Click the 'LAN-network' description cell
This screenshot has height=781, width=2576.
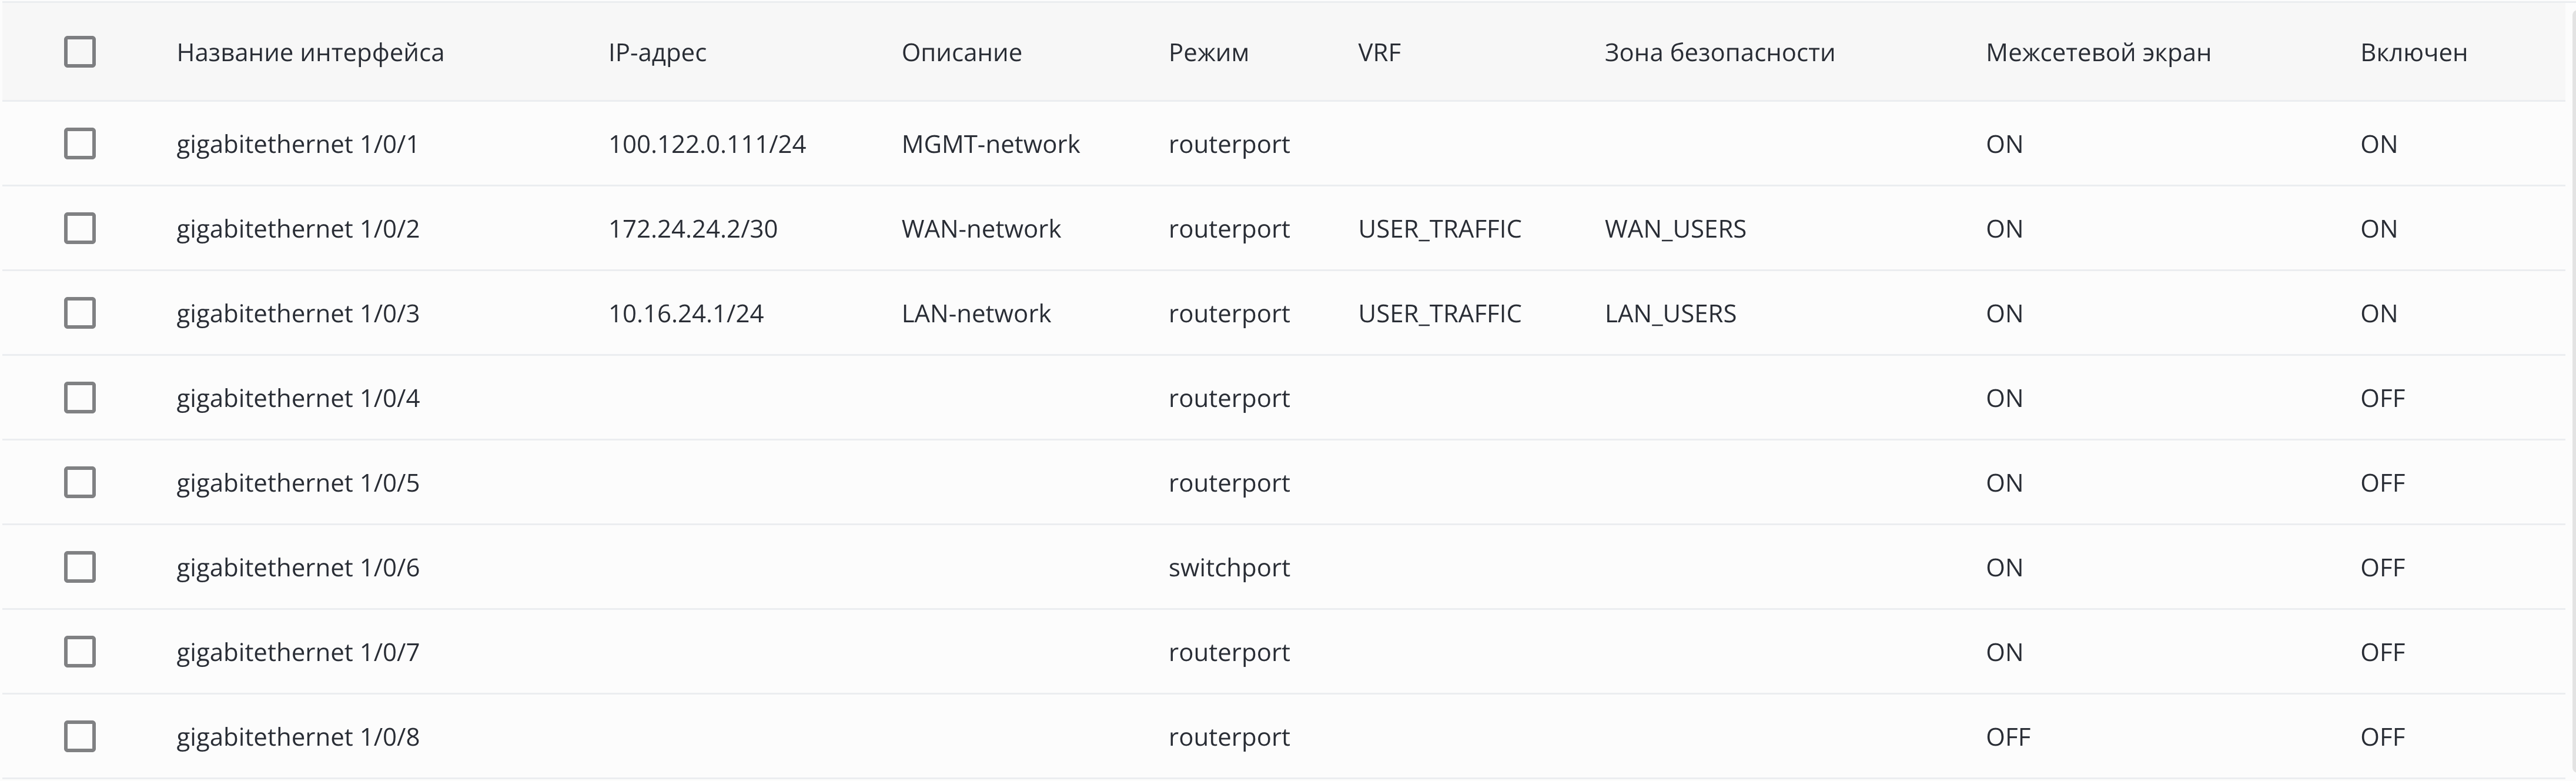976,314
